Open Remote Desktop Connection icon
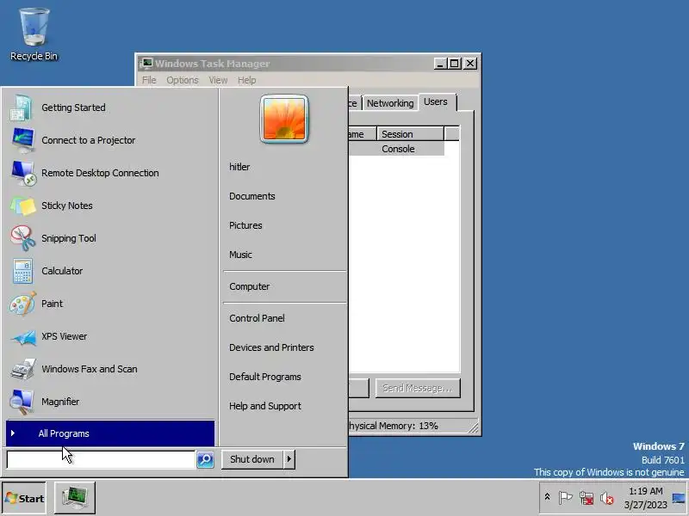Image resolution: width=689 pixels, height=516 pixels. coord(23,173)
